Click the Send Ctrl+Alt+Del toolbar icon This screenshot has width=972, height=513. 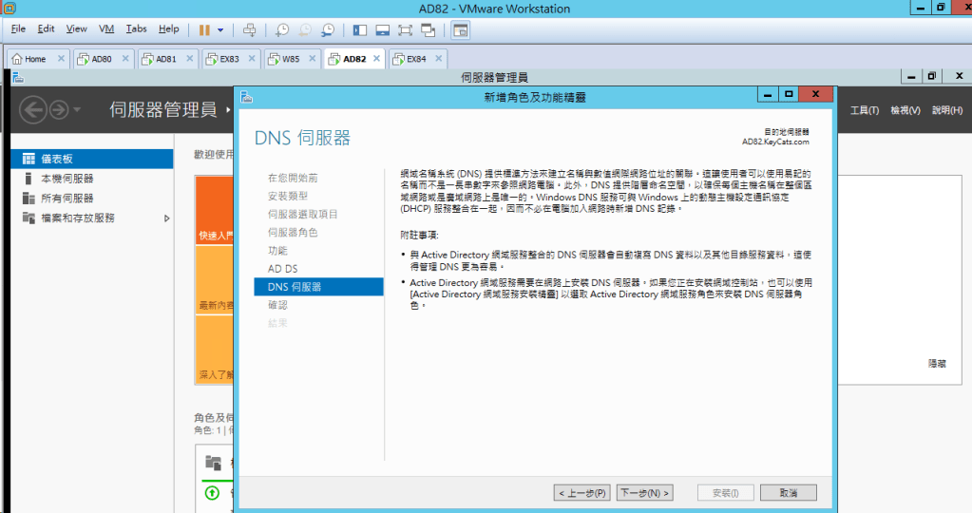250,29
